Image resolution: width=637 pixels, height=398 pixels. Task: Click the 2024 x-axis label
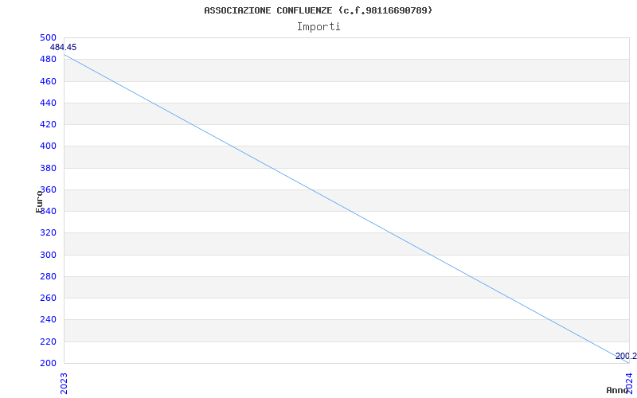(x=629, y=383)
